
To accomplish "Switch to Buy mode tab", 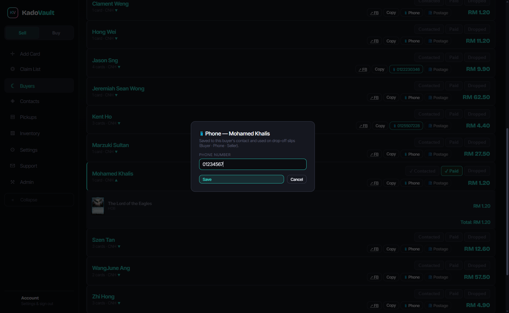I will click(56, 33).
